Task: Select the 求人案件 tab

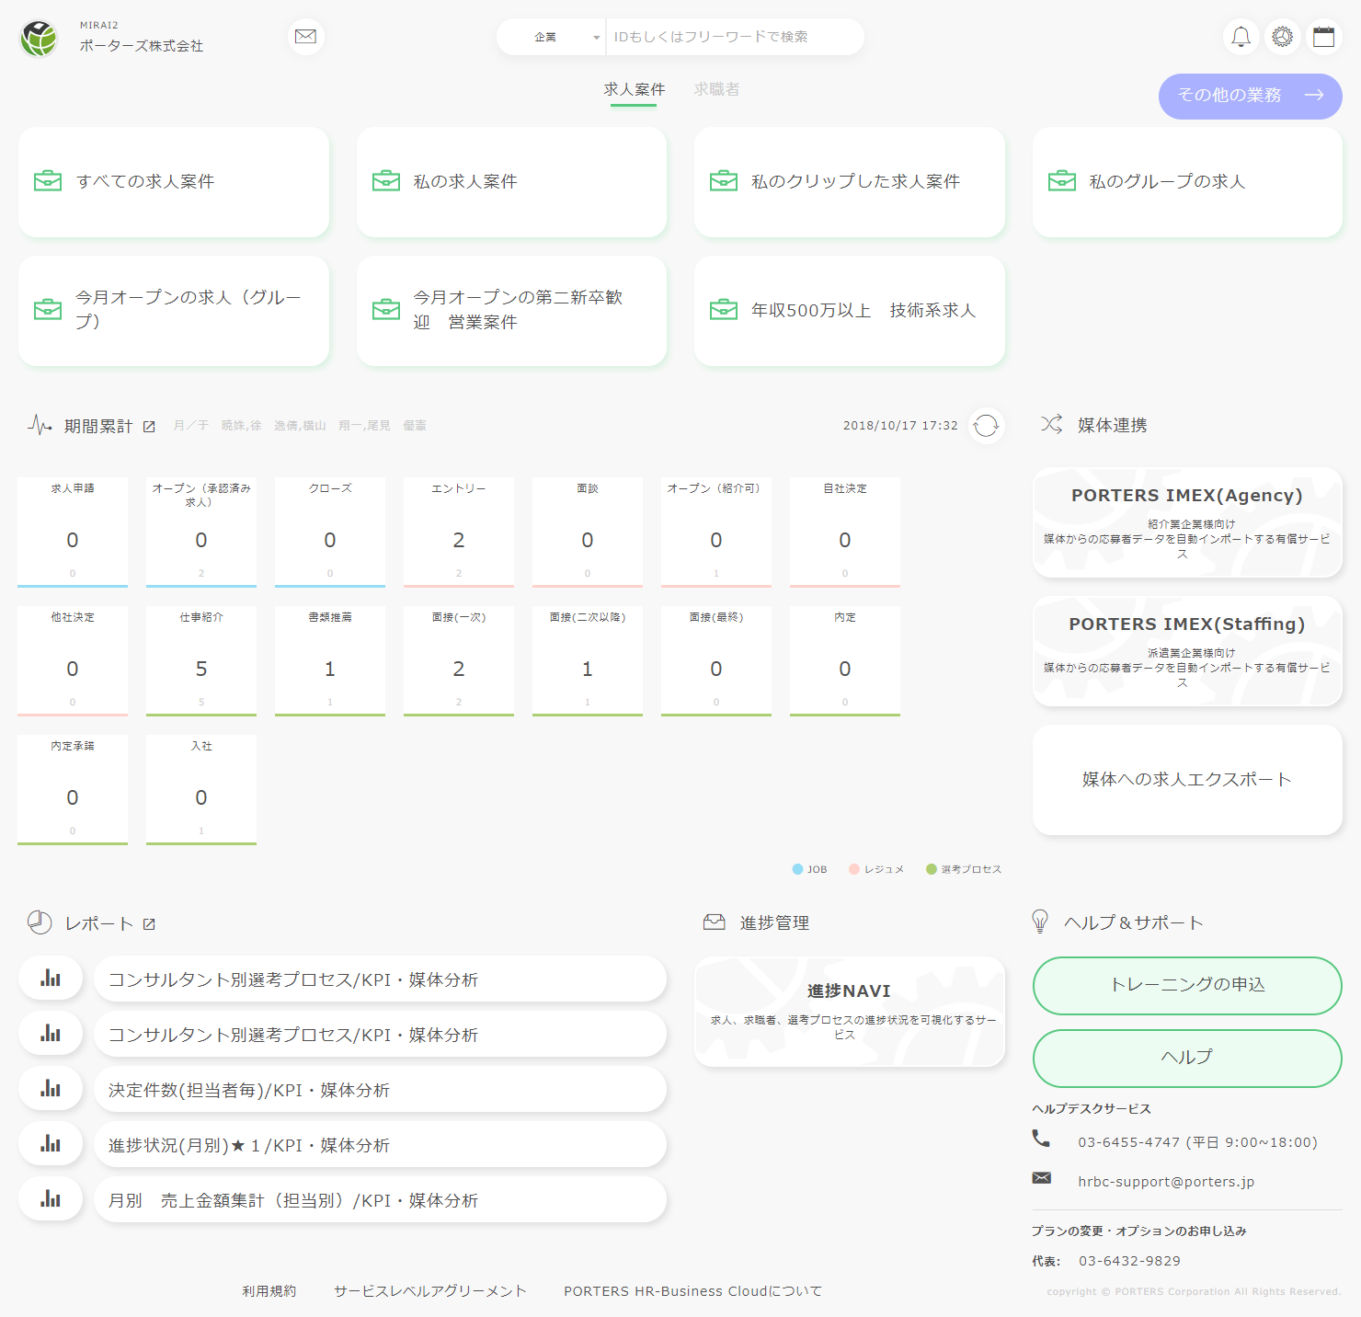Action: [634, 88]
